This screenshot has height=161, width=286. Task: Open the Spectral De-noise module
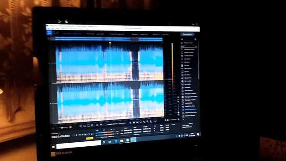(x=189, y=112)
